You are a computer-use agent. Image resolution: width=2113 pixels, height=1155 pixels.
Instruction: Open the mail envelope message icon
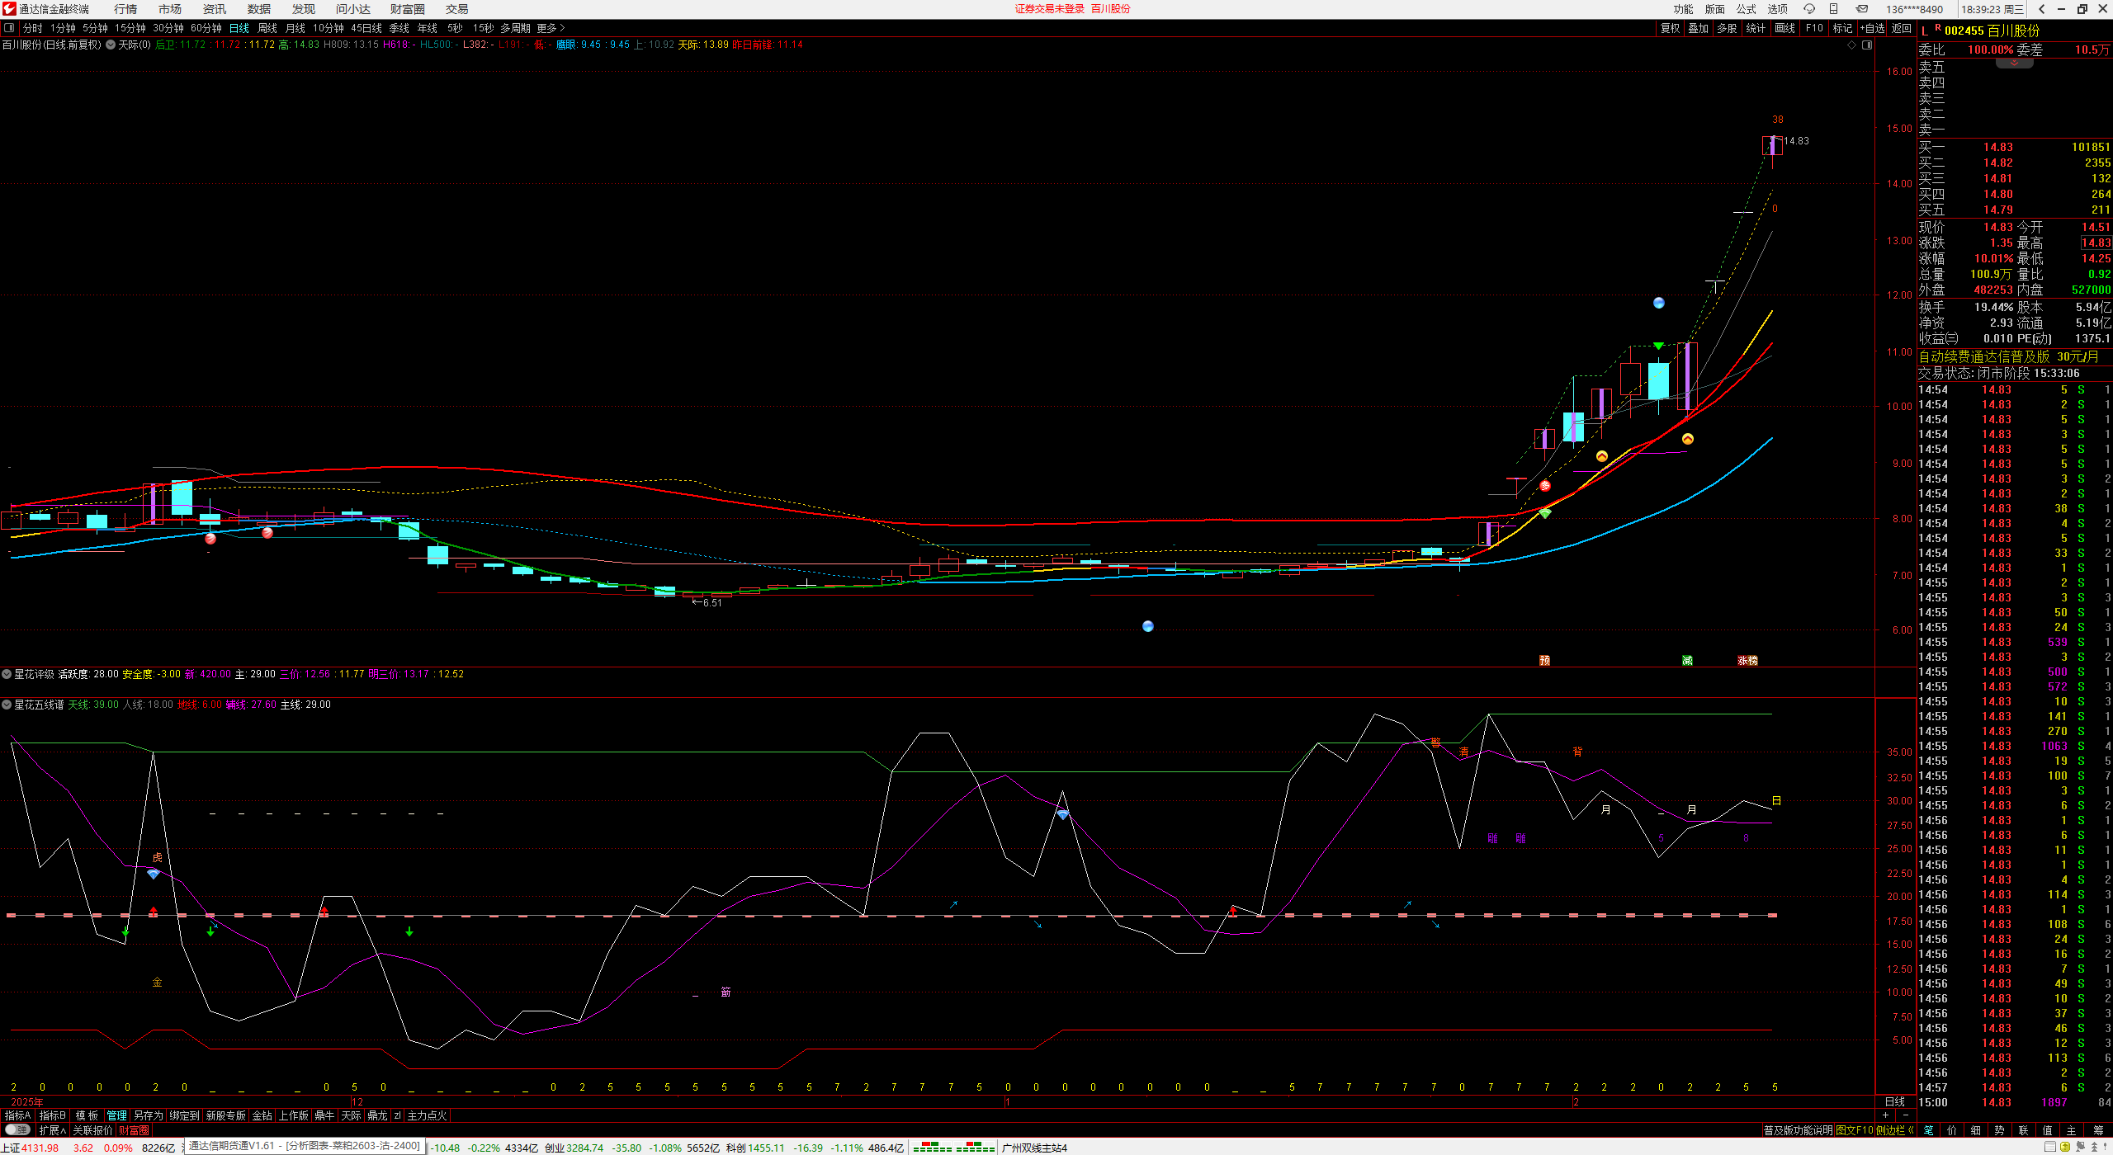point(1862,9)
